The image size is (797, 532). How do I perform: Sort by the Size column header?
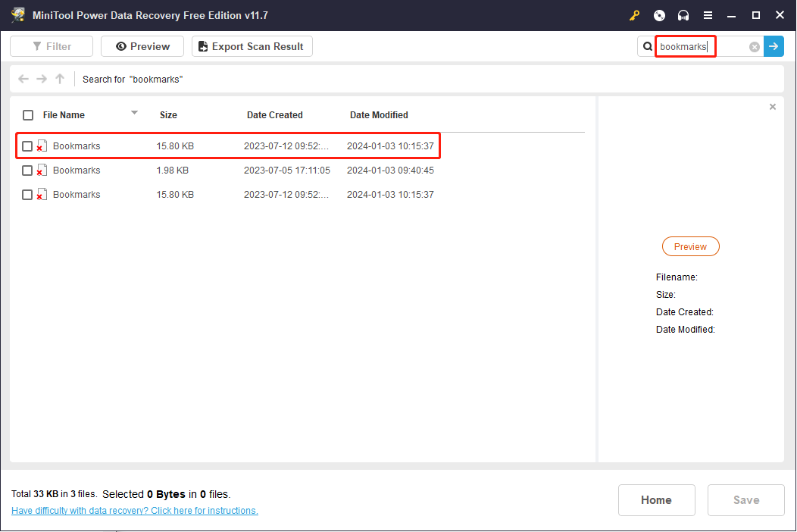168,115
